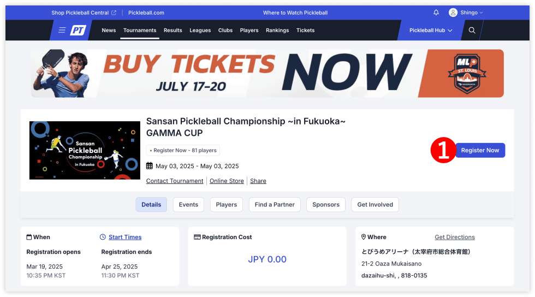Open the Sponsors tab
Screen dimensions: 535x297
tap(326, 205)
